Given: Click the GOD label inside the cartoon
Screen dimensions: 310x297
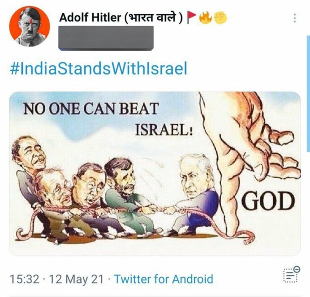Looking at the screenshot, I should point(268,201).
